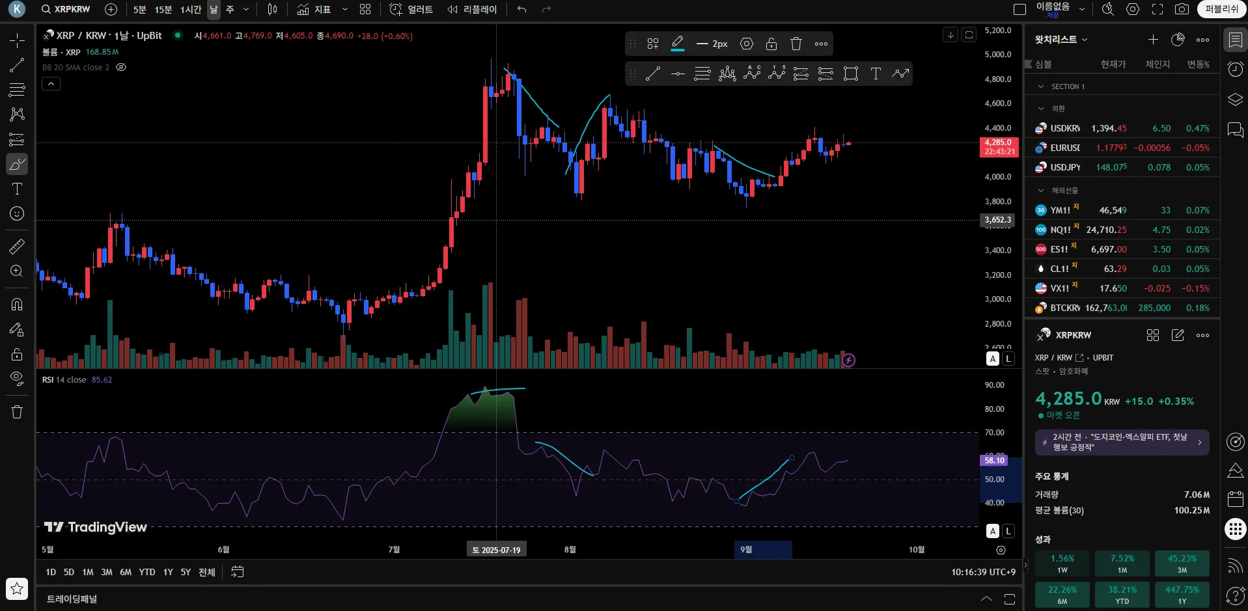Viewport: 1248px width, 611px height.
Task: Open drawing settings hexagon icon
Action: pyautogui.click(x=747, y=44)
